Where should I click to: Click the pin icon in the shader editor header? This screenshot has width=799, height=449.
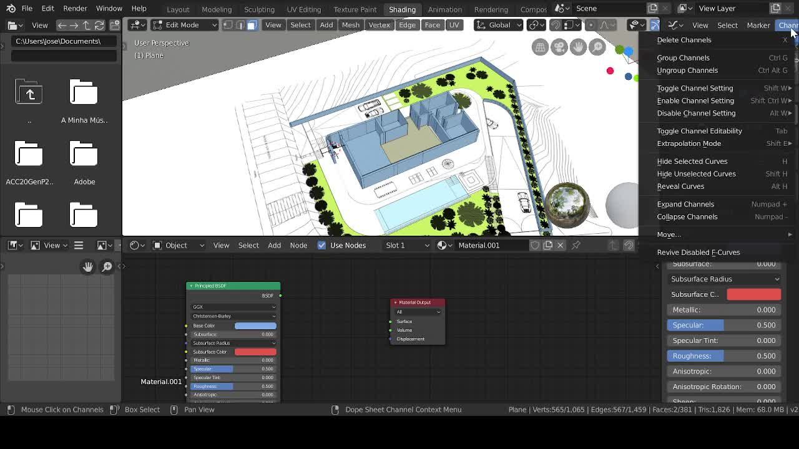pyautogui.click(x=575, y=245)
